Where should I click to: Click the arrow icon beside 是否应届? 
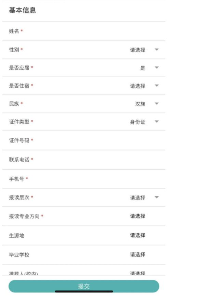[x=156, y=68]
